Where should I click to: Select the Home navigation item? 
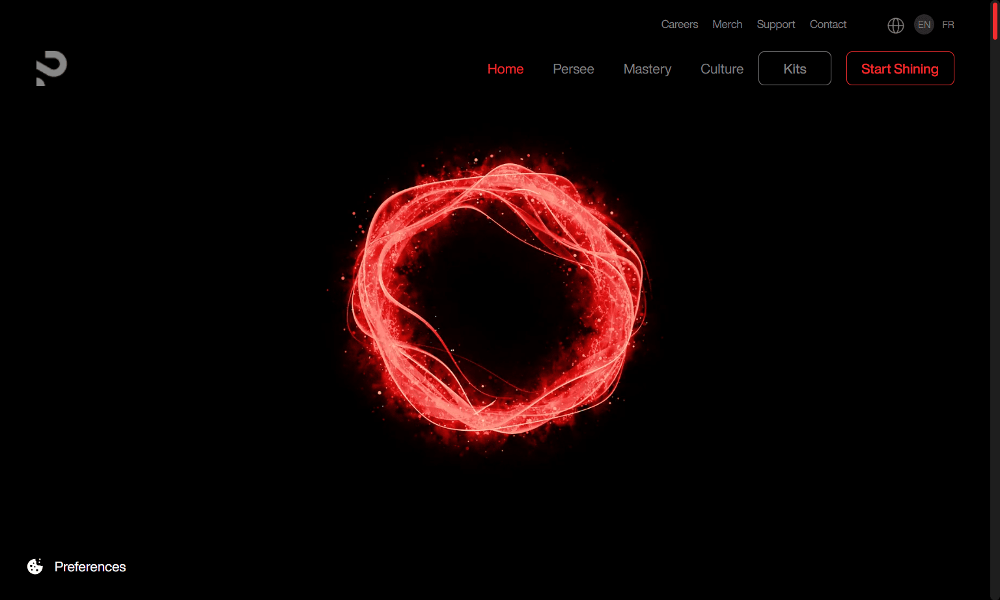pos(505,68)
